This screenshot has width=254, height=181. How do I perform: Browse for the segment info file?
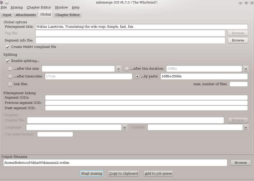pyautogui.click(x=238, y=40)
